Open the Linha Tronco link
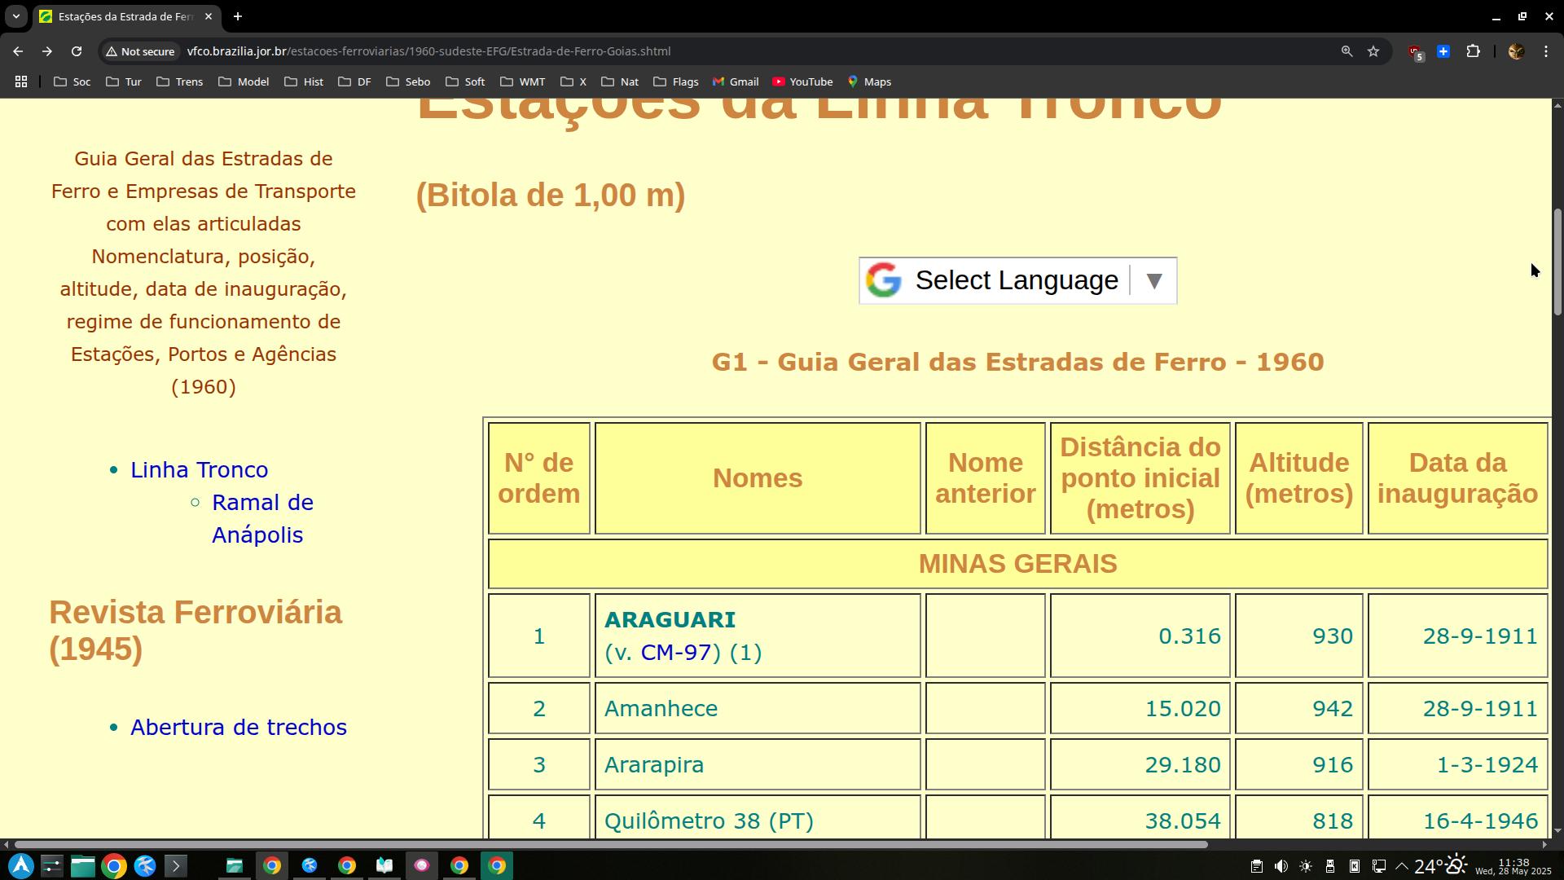 pos(199,470)
